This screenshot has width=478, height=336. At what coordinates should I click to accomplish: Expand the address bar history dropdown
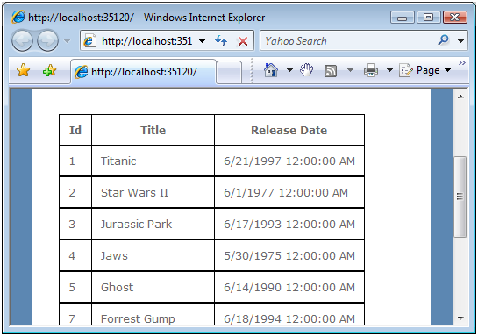click(202, 41)
